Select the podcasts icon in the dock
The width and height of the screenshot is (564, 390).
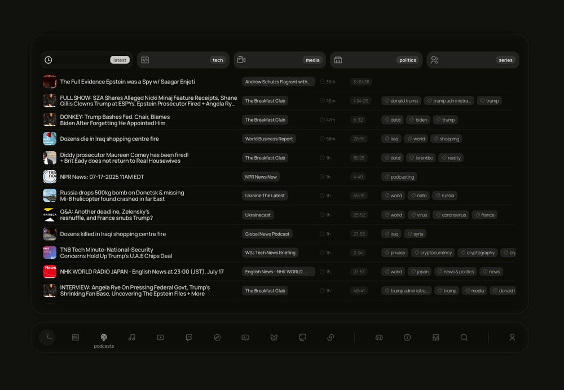[x=104, y=337]
